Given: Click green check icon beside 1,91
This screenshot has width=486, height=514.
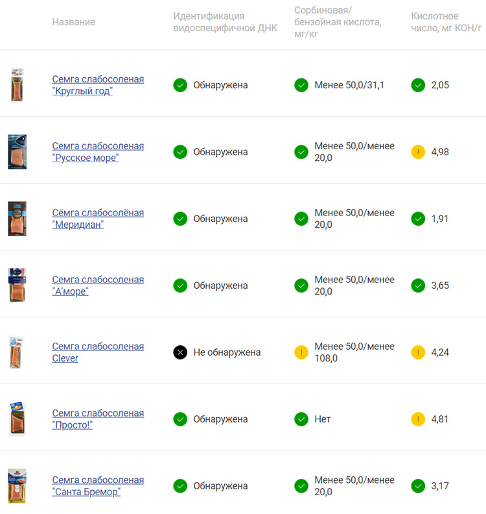Looking at the screenshot, I should click(418, 219).
